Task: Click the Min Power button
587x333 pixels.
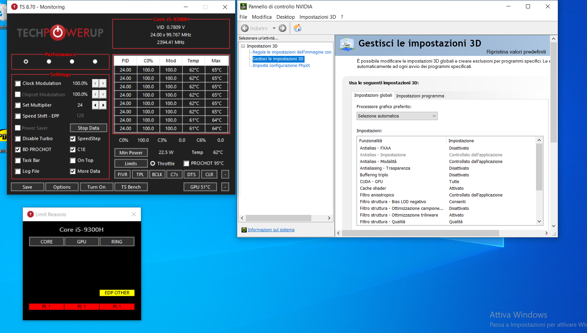Action: 131,152
